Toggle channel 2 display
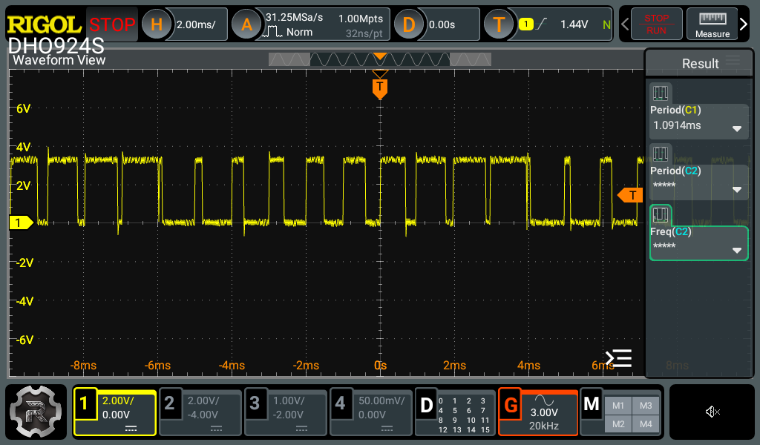Screen dimensions: 760x445 pos(169,403)
